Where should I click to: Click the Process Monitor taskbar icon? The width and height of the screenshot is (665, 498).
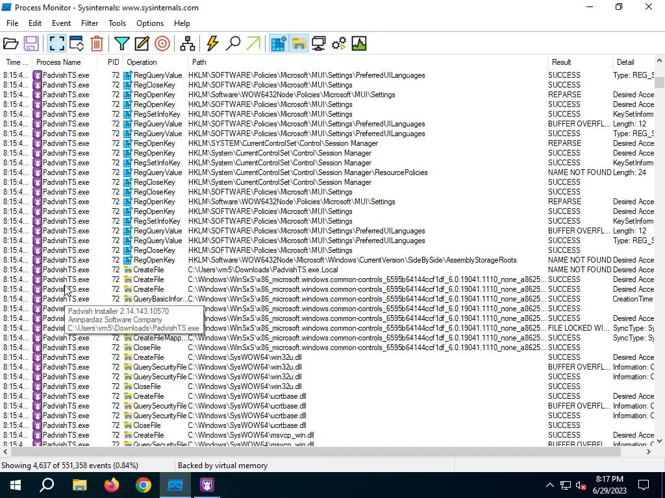point(175,485)
